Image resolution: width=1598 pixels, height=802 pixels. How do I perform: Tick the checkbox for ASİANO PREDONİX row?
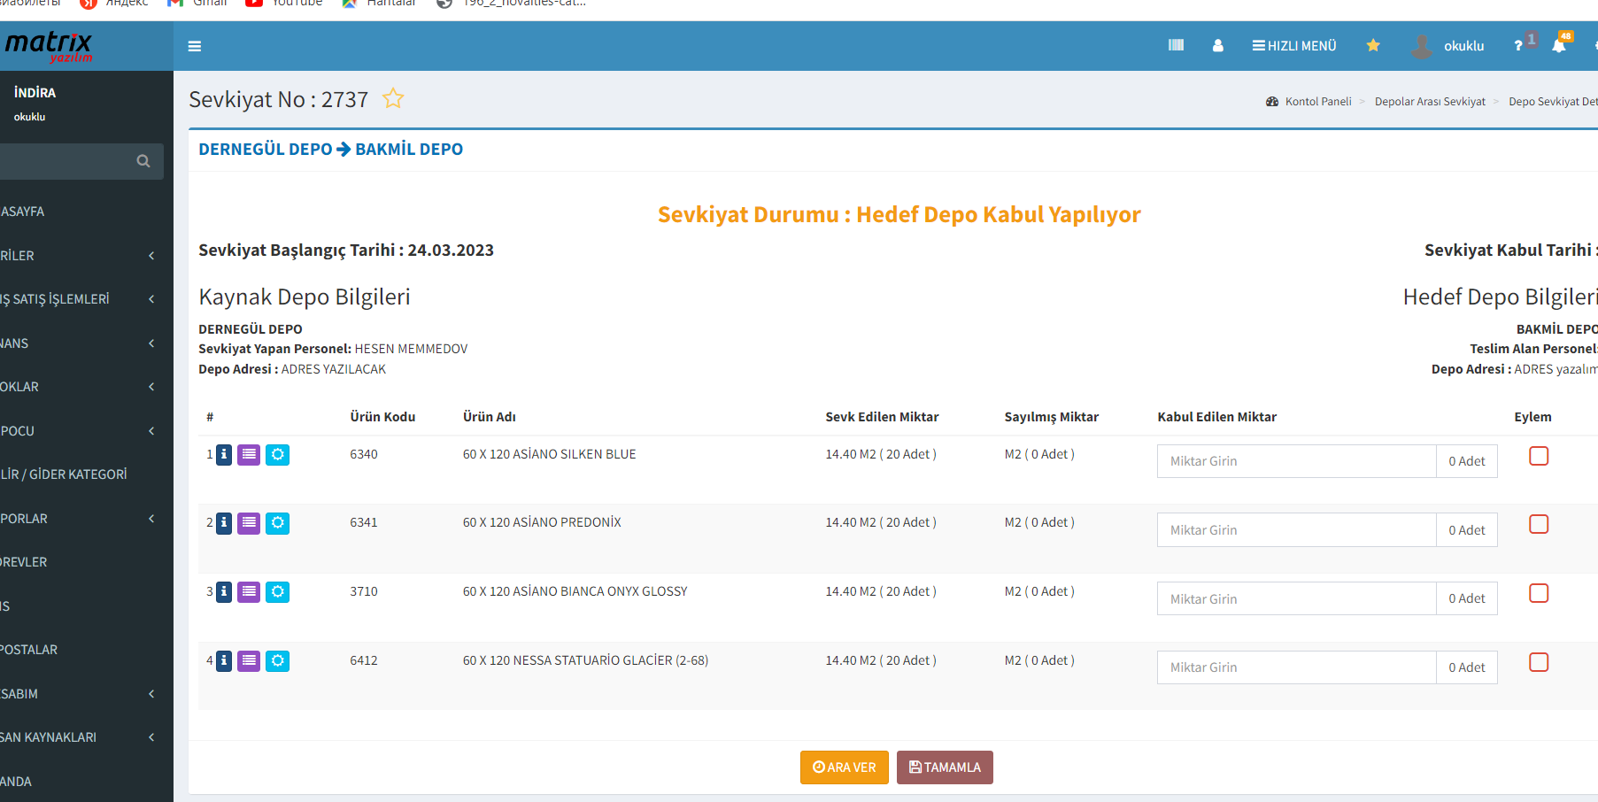pos(1539,524)
